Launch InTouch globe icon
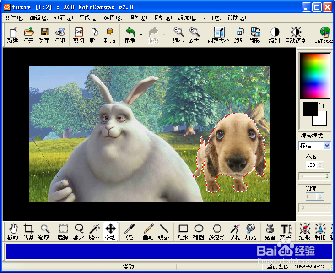The height and width of the screenshot is (273, 335). click(324, 35)
